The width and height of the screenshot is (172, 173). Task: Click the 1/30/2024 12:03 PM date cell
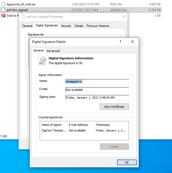pyautogui.click(x=85, y=4)
